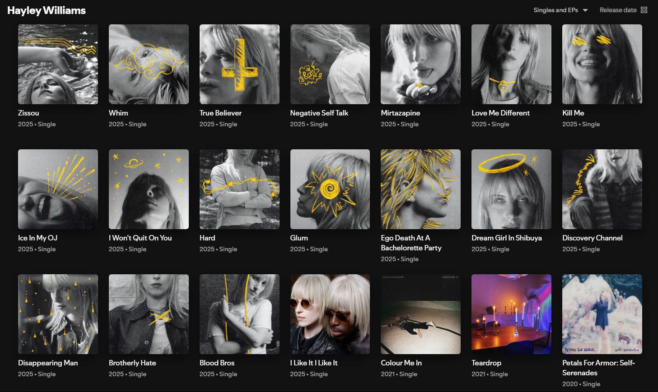Click the Ice In My OJ title
658x392 pixels.
[x=37, y=238]
